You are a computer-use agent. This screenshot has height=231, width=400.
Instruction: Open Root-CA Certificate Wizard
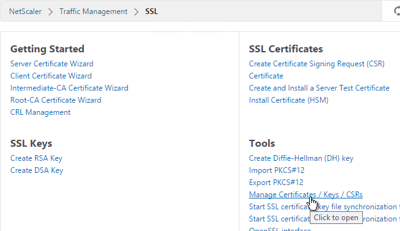coord(56,100)
